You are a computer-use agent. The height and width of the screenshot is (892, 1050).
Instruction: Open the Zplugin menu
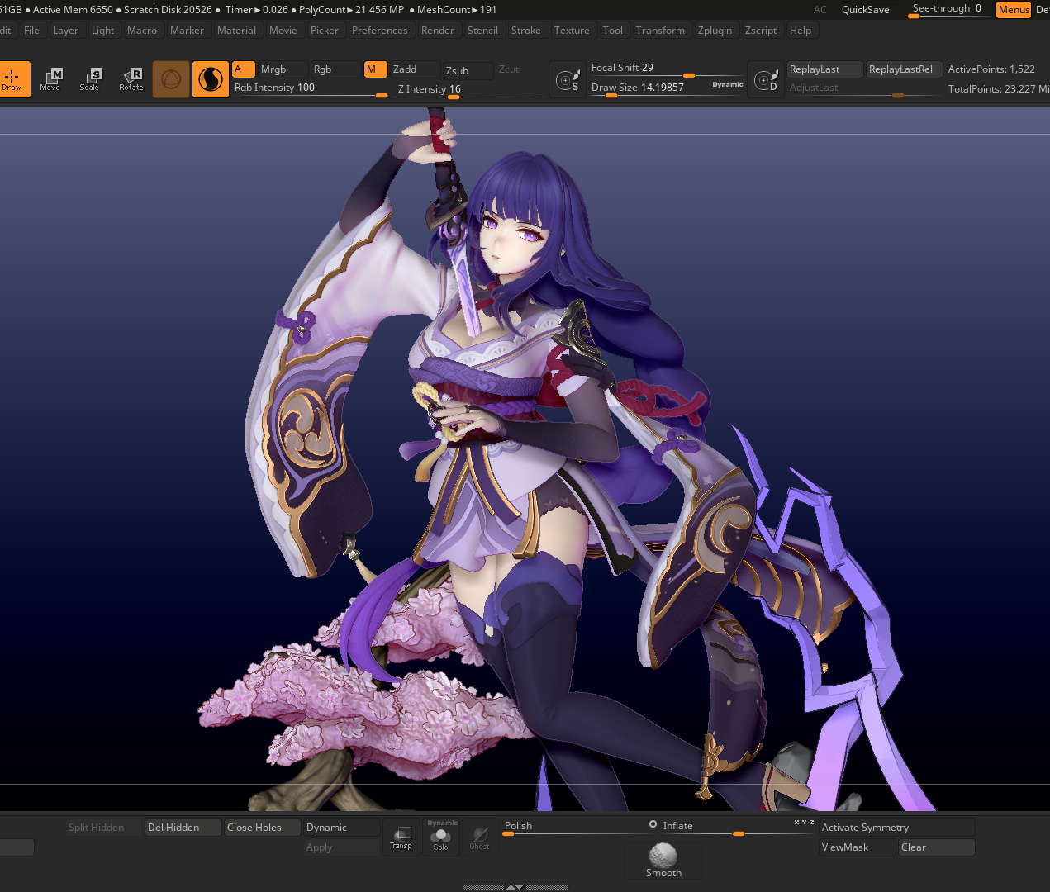[x=715, y=31]
